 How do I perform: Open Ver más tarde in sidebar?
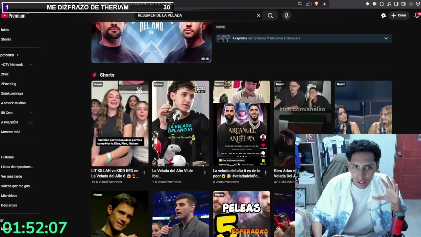pos(12,176)
